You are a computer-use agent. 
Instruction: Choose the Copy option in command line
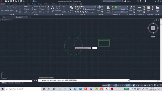67,80
